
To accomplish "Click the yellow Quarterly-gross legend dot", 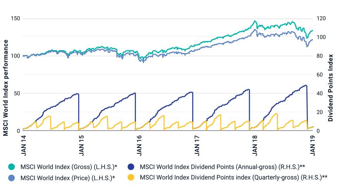I will click(x=133, y=177).
